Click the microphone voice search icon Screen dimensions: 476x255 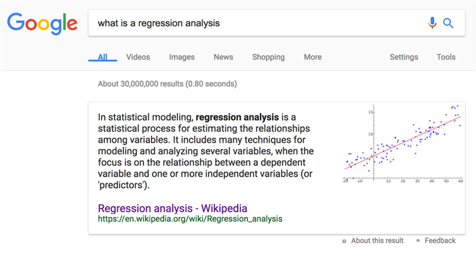pos(433,23)
